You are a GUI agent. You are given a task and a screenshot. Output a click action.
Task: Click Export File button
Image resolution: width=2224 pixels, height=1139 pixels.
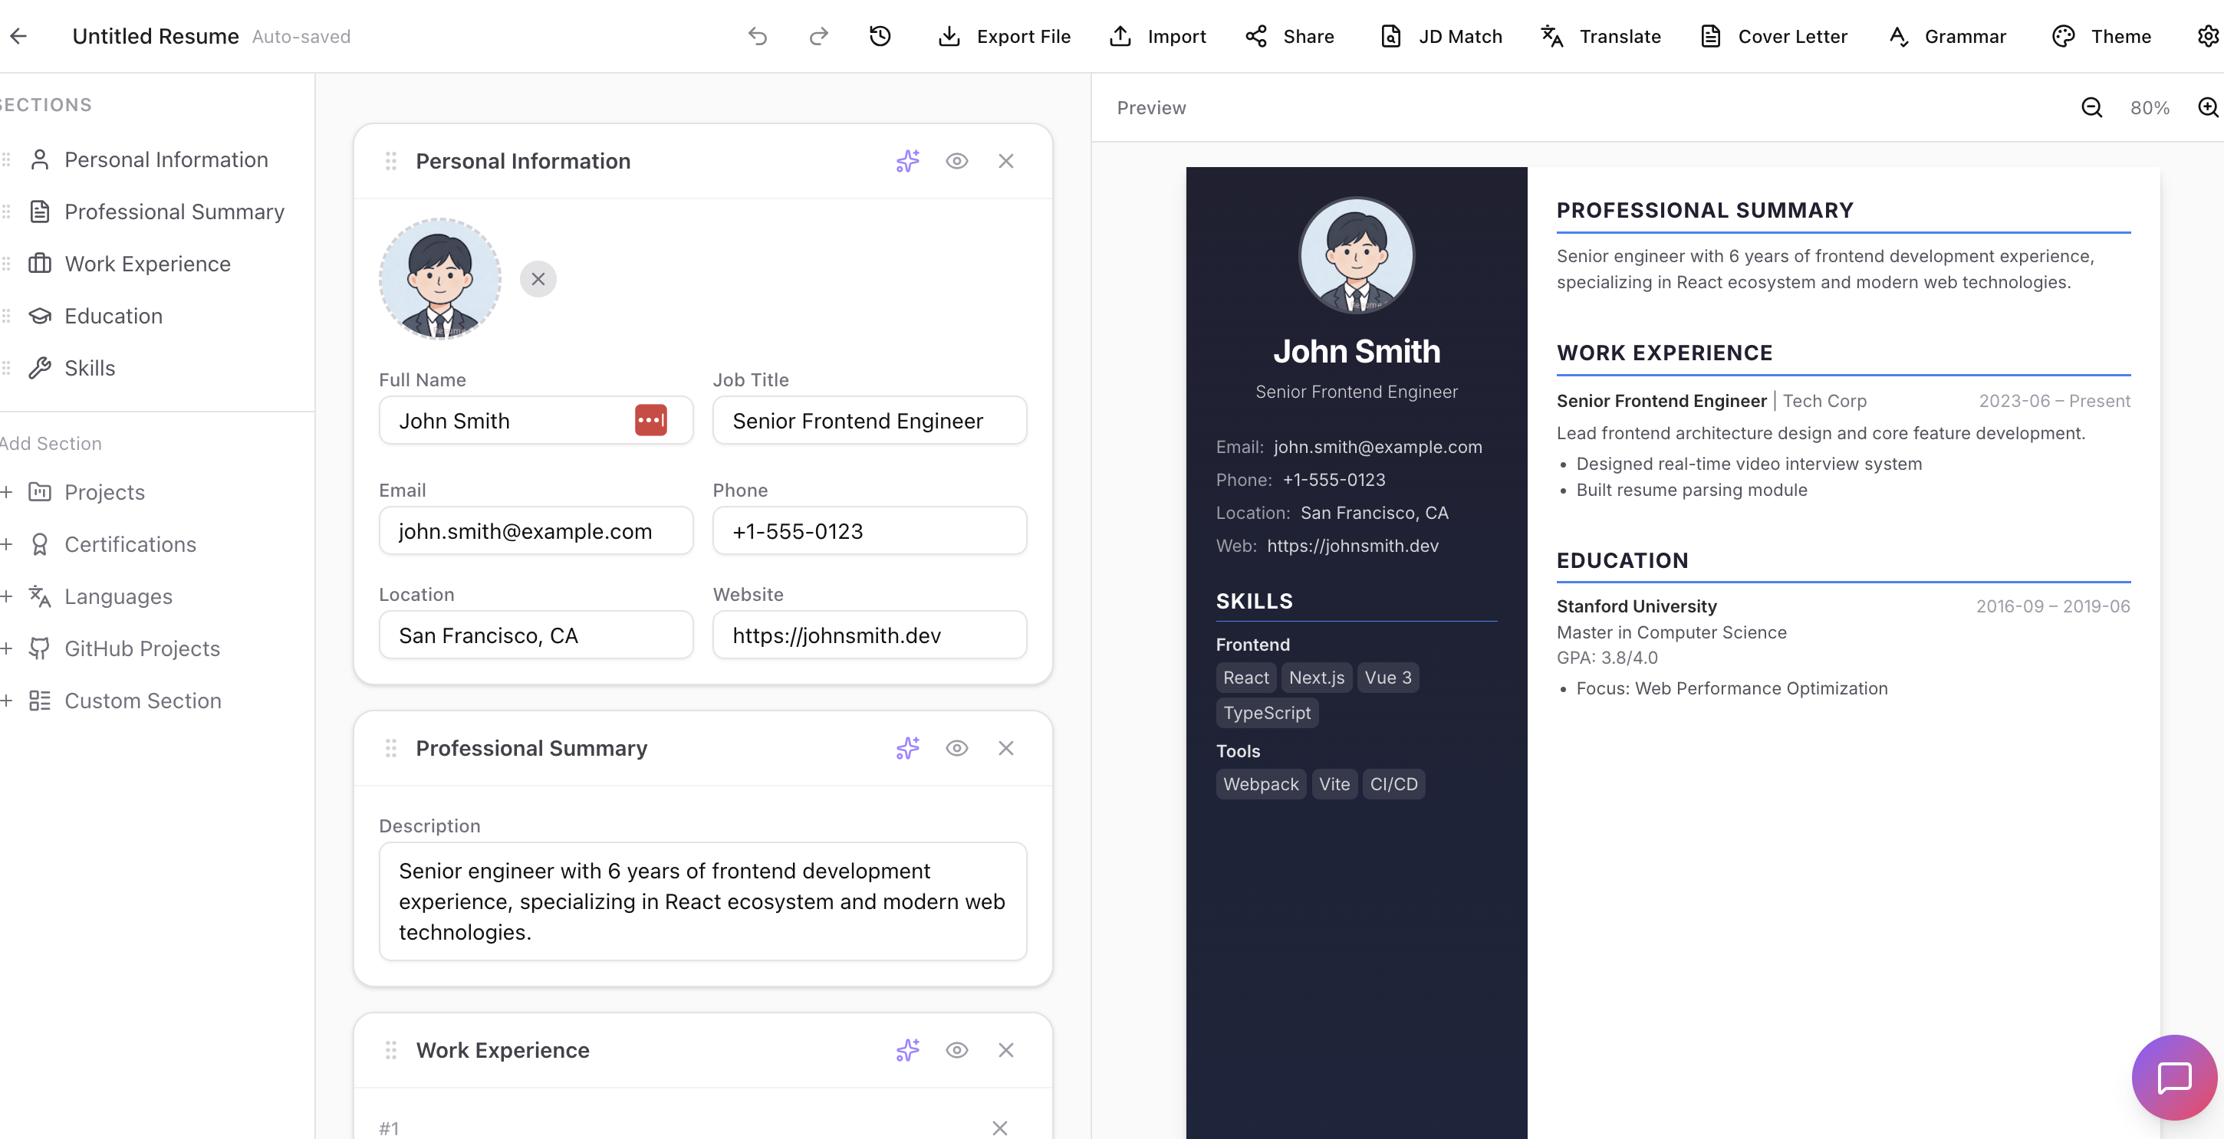[1004, 36]
